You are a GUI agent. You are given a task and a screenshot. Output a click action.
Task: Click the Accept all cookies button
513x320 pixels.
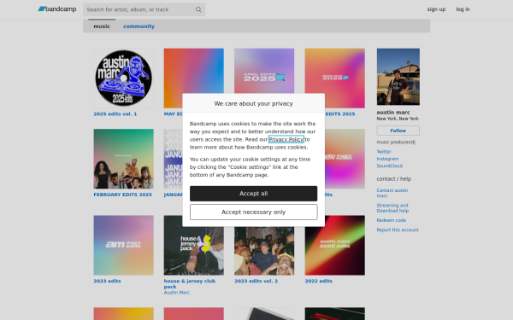pos(254,194)
